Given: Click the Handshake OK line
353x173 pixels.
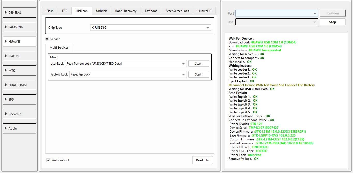Looking at the screenshot, I should 240,62.
